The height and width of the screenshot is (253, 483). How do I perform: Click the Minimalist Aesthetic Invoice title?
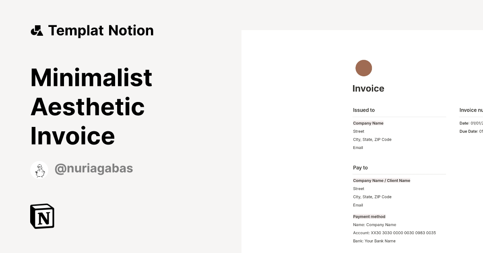coord(91,106)
